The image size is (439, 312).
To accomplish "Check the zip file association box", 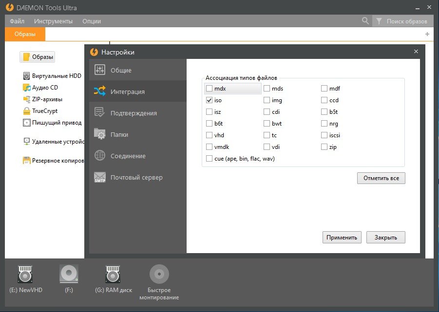I will (x=324, y=147).
